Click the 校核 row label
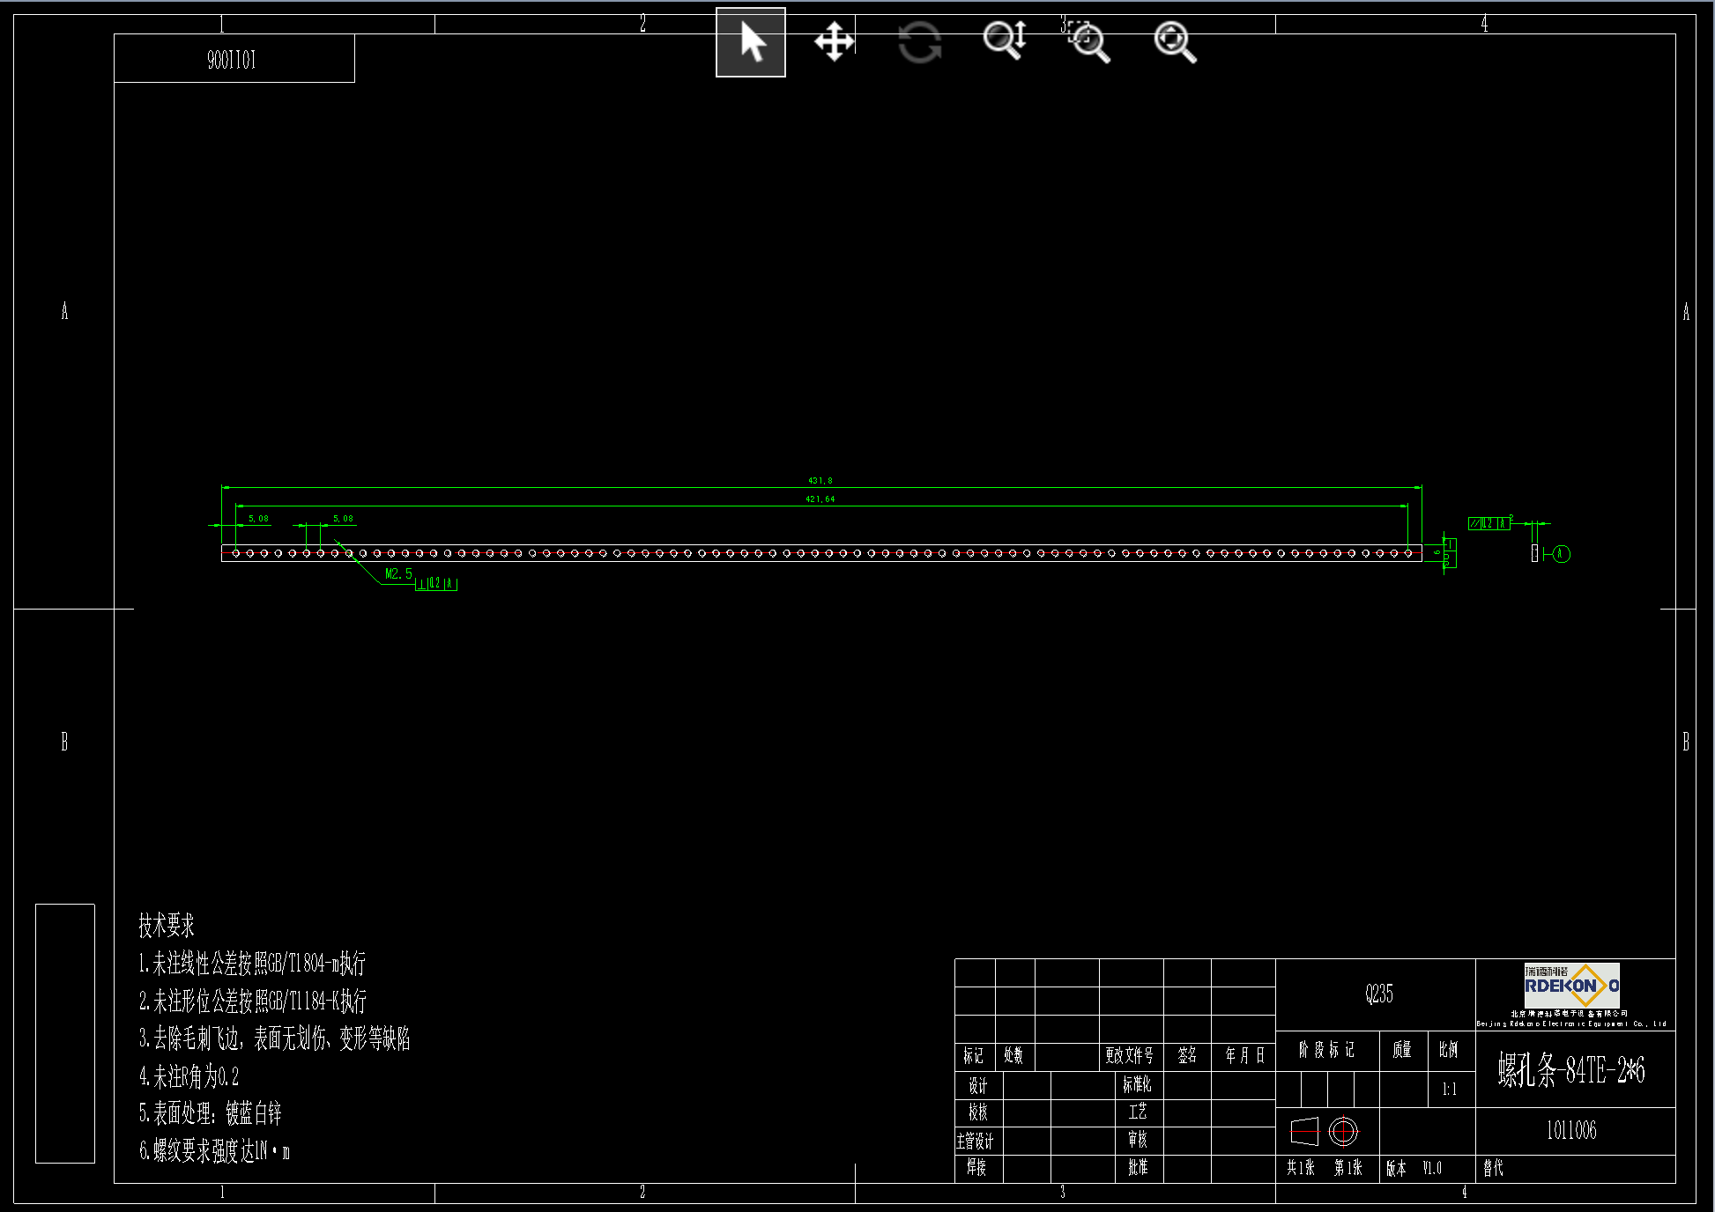 (x=978, y=1112)
